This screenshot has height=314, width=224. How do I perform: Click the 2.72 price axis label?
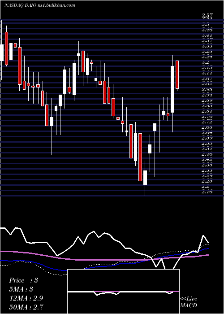[207, 122]
